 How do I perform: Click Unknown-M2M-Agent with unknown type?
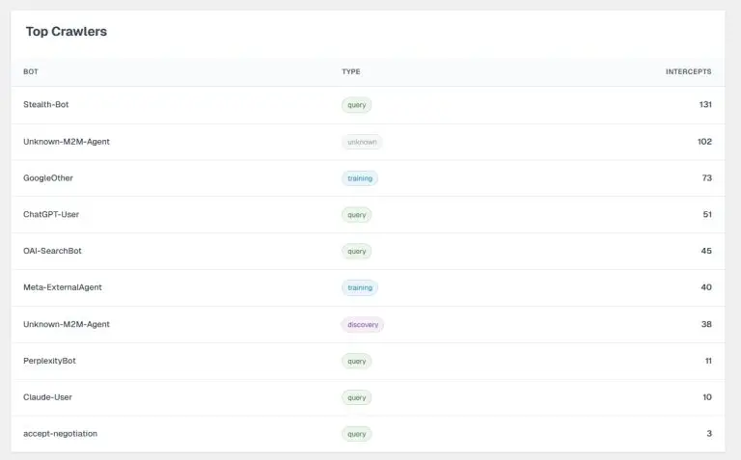pyautogui.click(x=67, y=141)
